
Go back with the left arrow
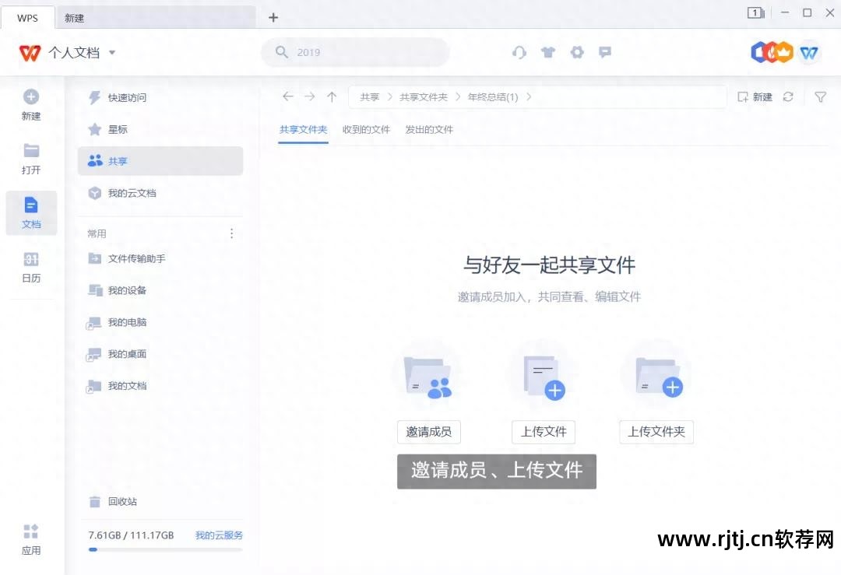point(288,96)
